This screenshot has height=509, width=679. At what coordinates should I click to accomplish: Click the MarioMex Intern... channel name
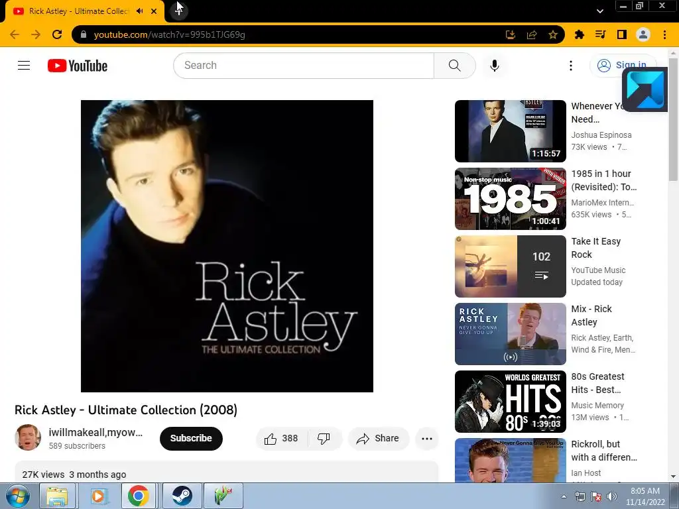point(602,203)
